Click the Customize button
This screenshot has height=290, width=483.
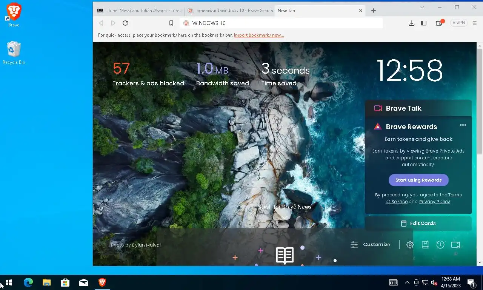click(371, 245)
